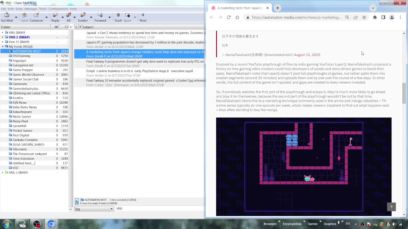Open the Windows Start menu
Image resolution: width=408 pixels, height=229 pixels.
[x=6, y=224]
